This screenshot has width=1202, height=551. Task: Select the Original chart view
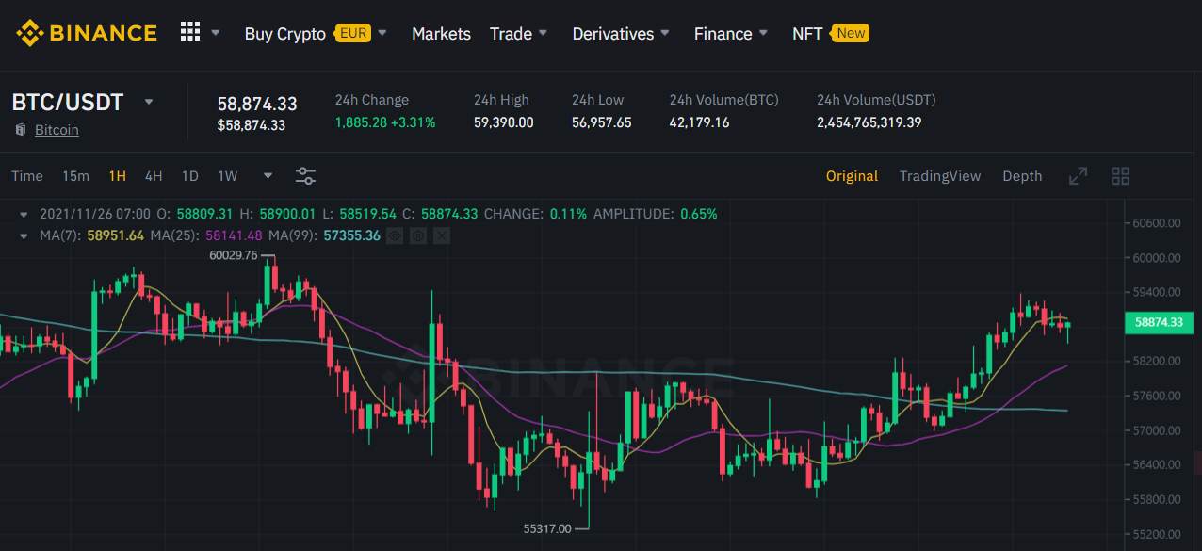click(852, 176)
